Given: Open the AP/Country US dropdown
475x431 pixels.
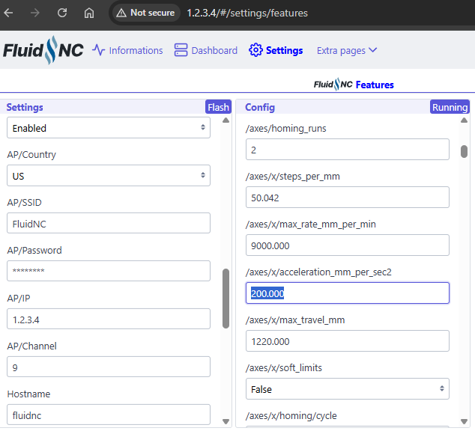Looking at the screenshot, I should [x=109, y=176].
